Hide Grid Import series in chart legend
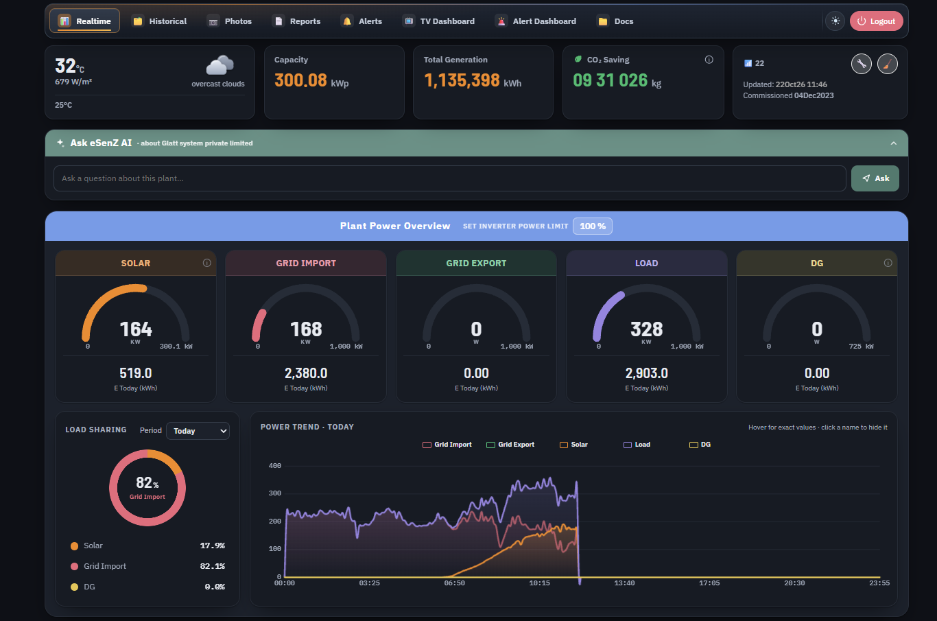Screen dimensions: 937x621 pyautogui.click(x=447, y=445)
